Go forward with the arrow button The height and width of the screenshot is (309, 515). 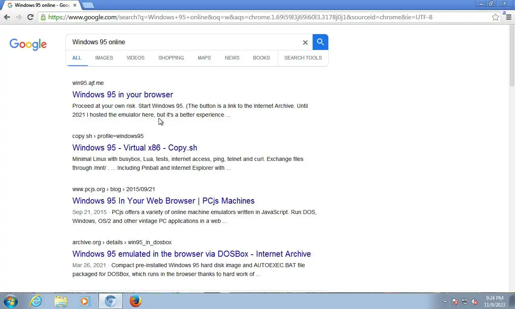click(19, 17)
